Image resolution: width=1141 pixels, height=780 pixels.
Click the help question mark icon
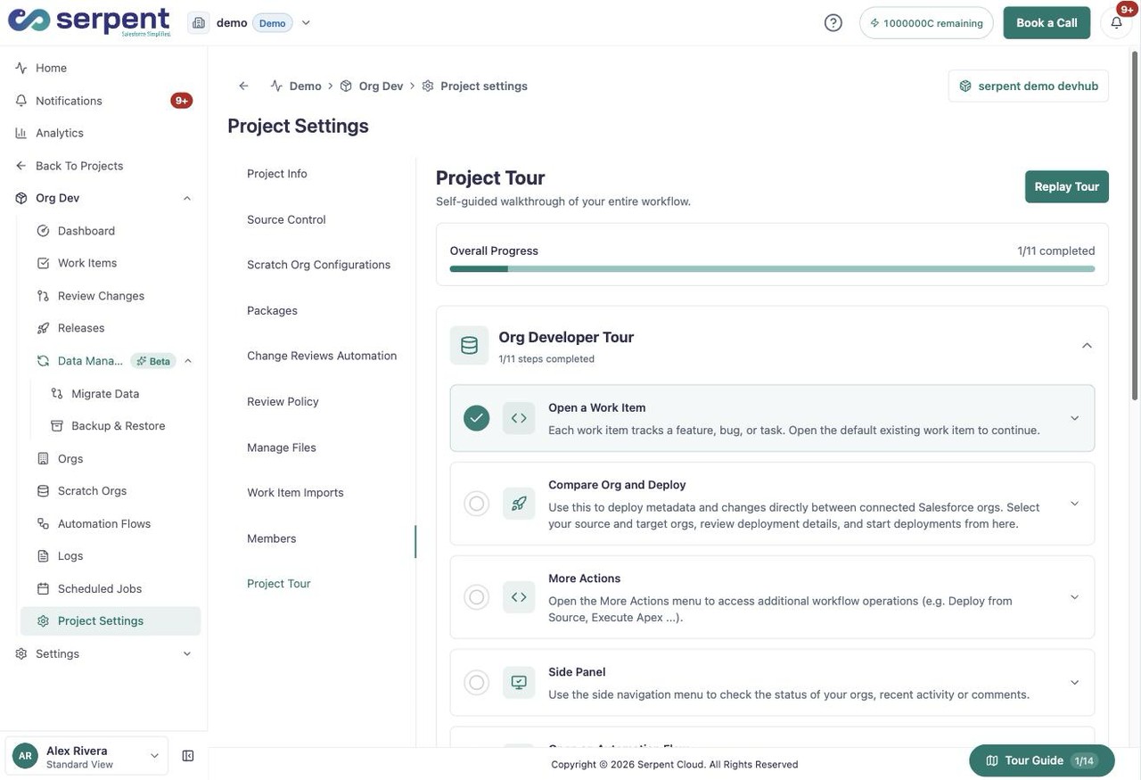(x=833, y=22)
